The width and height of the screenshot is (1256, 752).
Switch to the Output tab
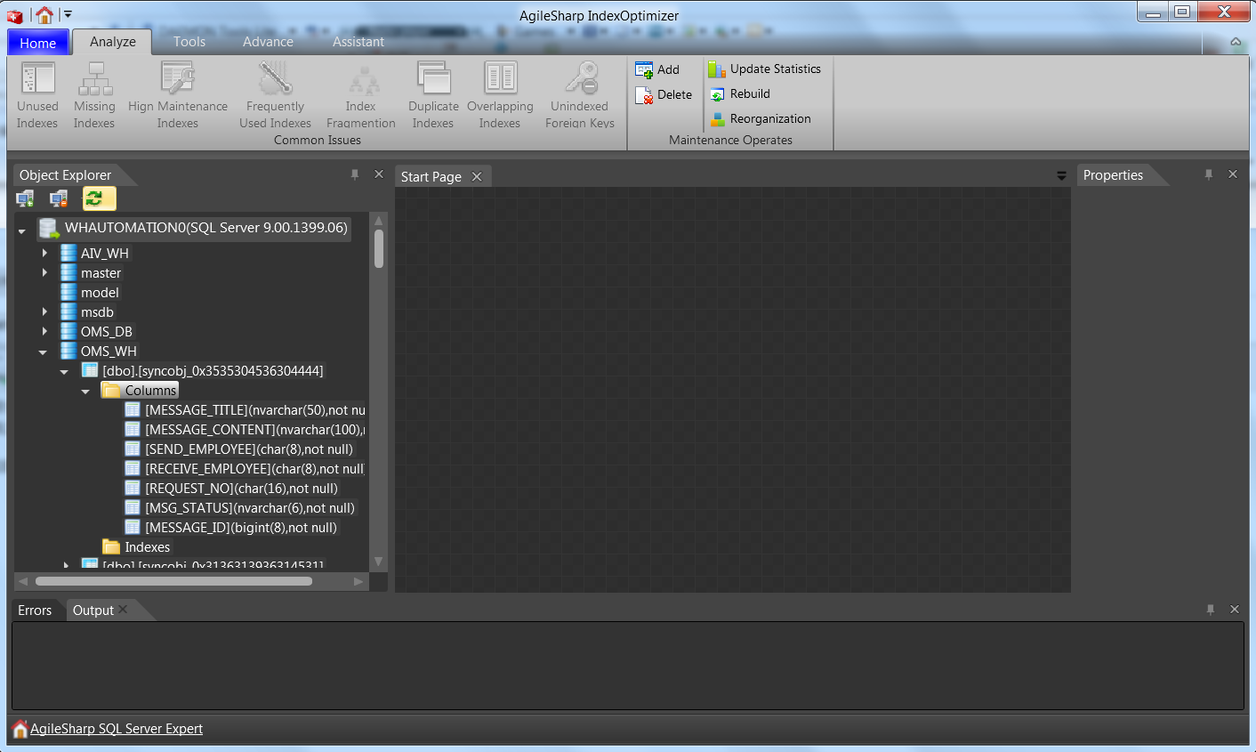point(93,610)
